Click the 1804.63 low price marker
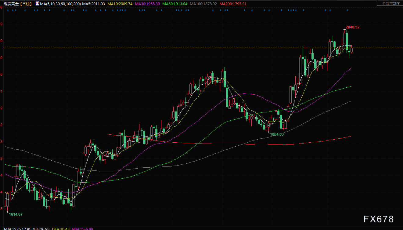 point(277,134)
